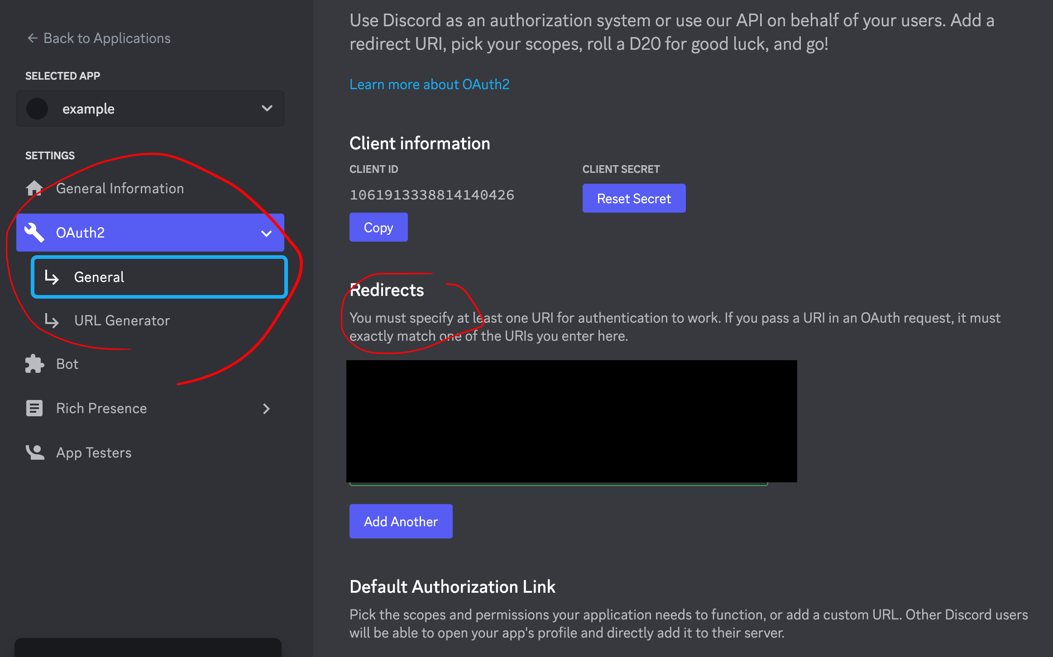Select the URL Generator submenu item
1053x657 pixels.
122,320
